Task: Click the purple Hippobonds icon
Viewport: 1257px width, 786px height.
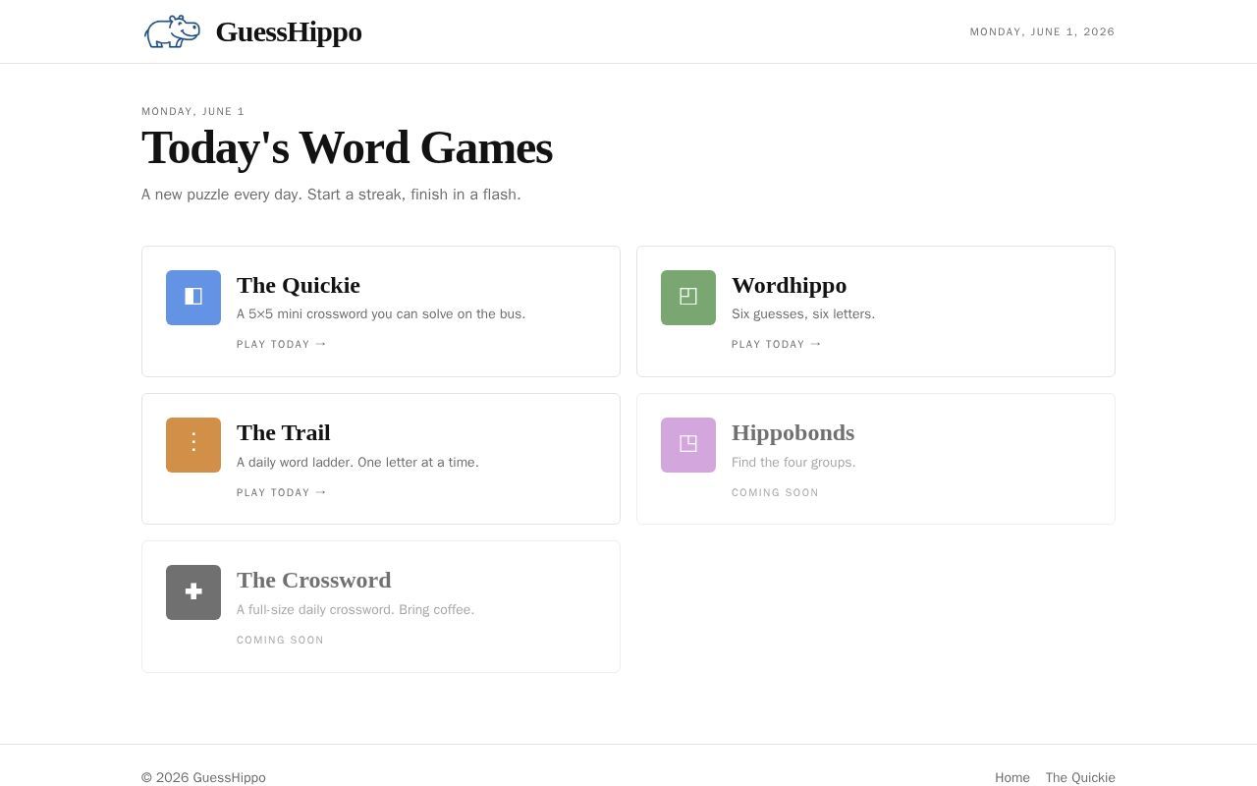Action: 688,445
